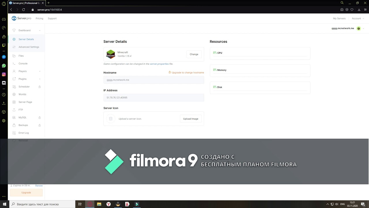This screenshot has height=208, width=369.
Task: Reload the page
Action: click(x=24, y=10)
